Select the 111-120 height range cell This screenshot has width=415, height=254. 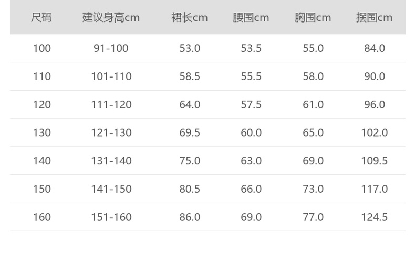click(x=111, y=105)
